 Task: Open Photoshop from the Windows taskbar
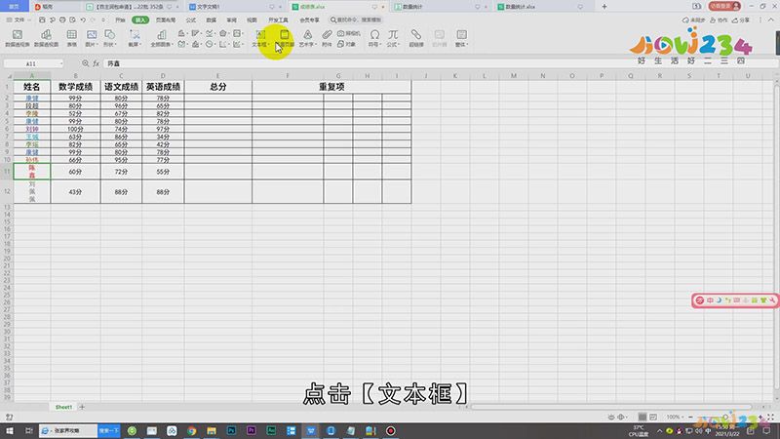231,430
